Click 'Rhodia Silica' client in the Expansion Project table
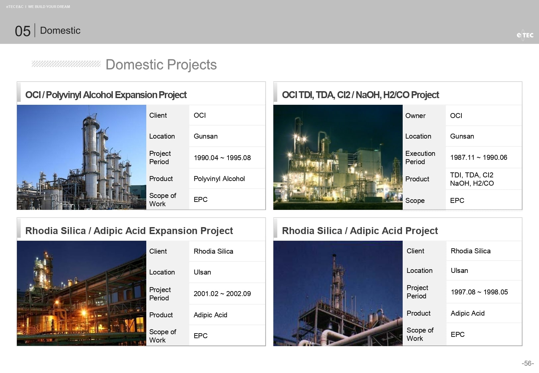Screen dimensions: 539x373 213,251
